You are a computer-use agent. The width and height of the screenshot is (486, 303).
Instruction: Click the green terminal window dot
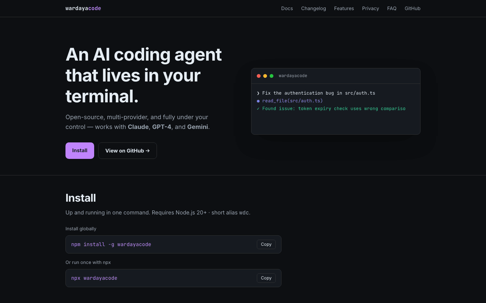[x=271, y=76]
